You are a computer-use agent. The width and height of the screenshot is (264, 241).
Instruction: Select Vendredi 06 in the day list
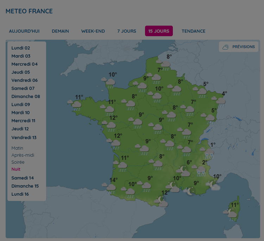click(24, 80)
